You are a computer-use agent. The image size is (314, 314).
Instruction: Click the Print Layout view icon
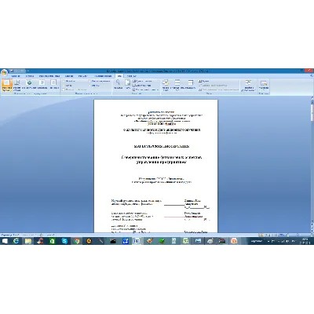(6, 85)
